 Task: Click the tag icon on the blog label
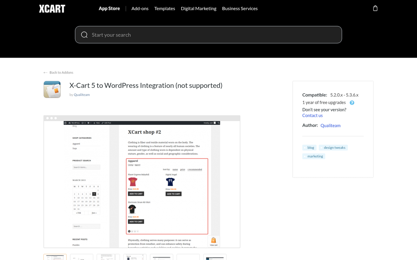click(x=305, y=147)
